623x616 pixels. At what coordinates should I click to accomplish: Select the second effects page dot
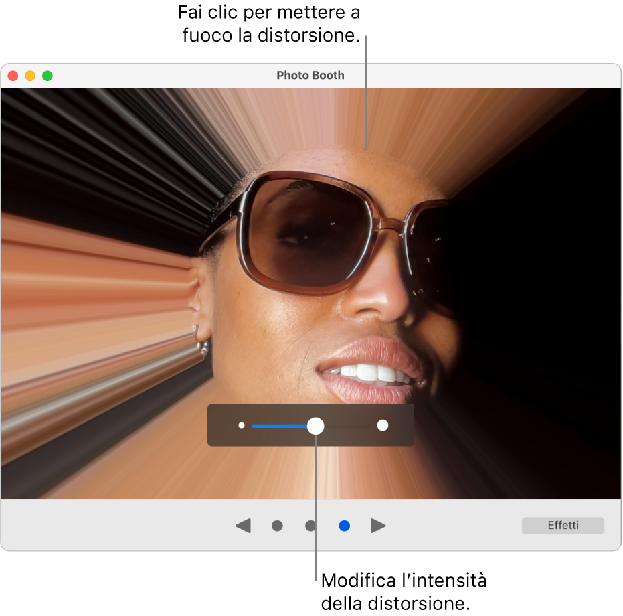[x=310, y=526]
